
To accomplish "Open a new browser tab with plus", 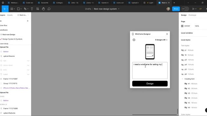I will 174,3.
